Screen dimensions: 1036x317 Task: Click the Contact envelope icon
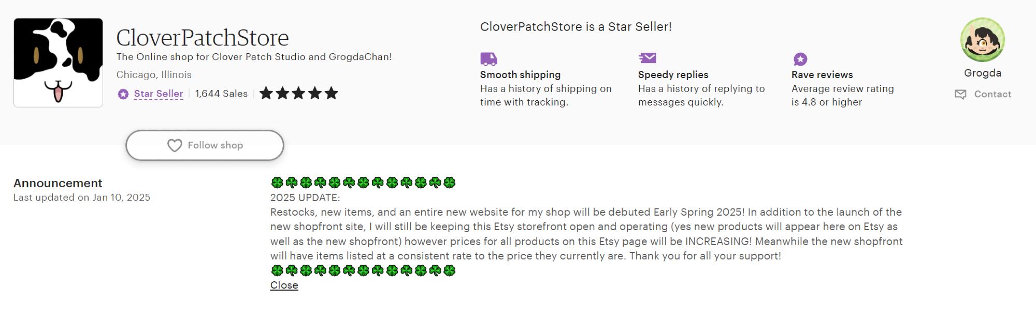coord(960,94)
